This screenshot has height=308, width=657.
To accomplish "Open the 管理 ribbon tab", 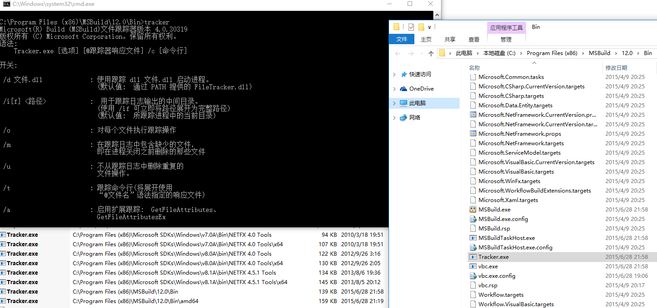I will pos(506,40).
